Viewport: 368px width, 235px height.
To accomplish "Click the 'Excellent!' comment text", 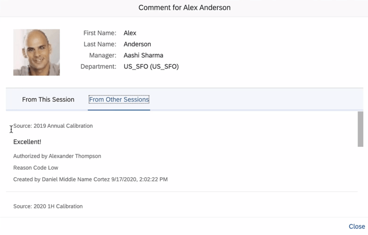I will 27,142.
